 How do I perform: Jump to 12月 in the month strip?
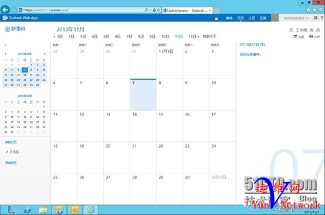coord(192,37)
